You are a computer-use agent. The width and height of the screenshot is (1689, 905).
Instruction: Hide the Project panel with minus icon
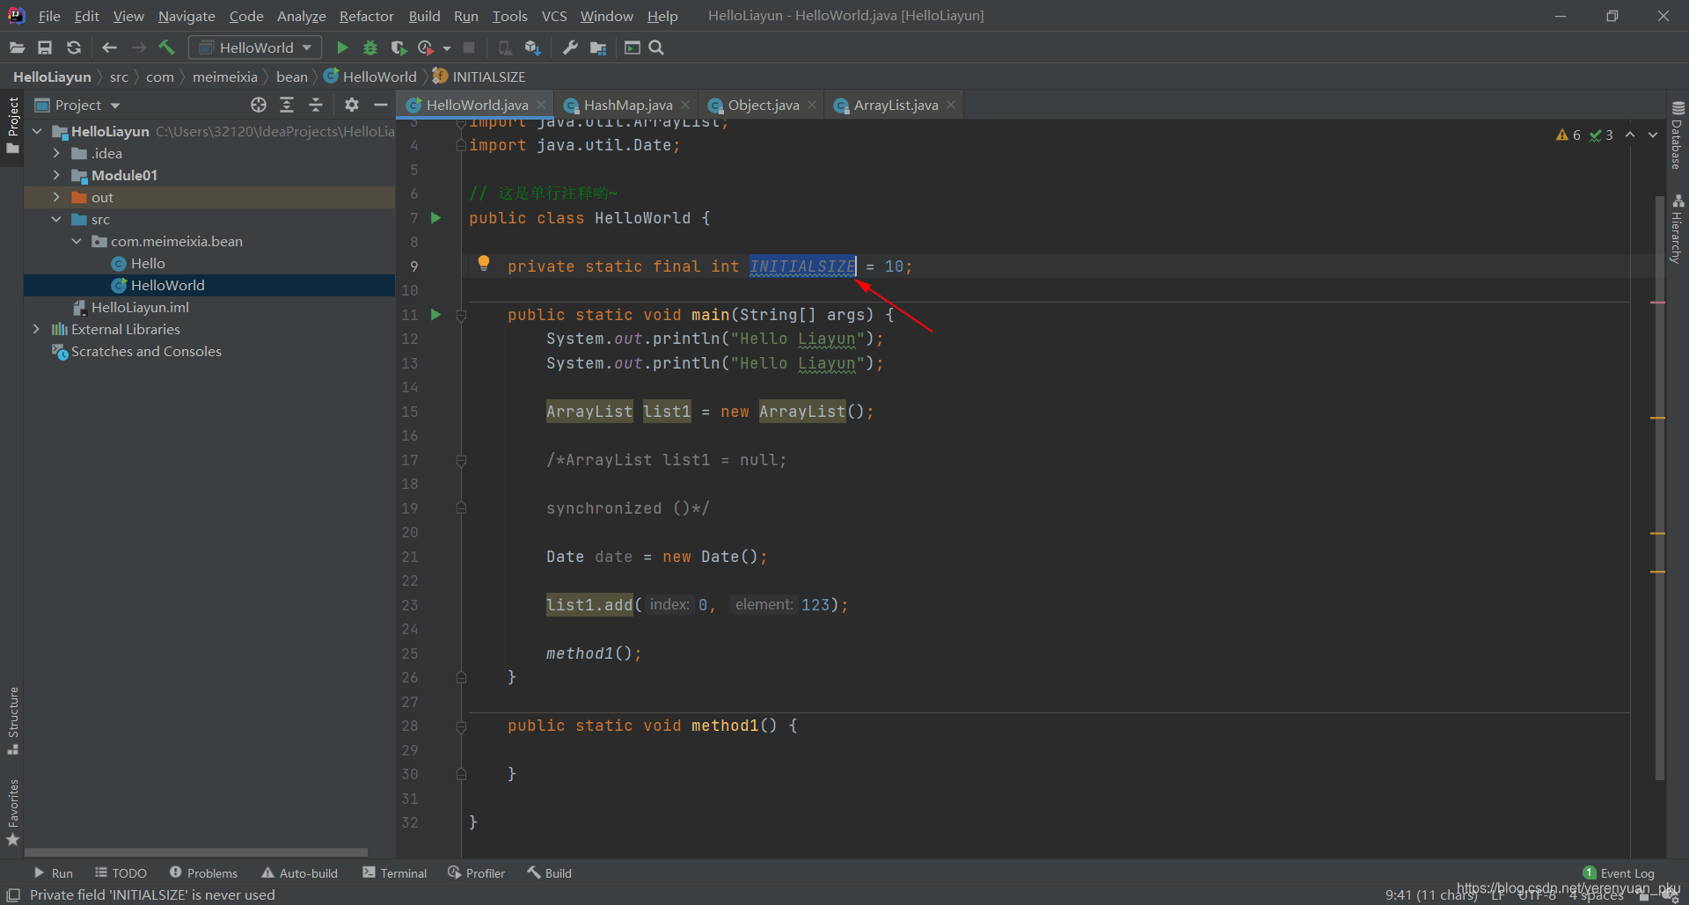tap(381, 105)
